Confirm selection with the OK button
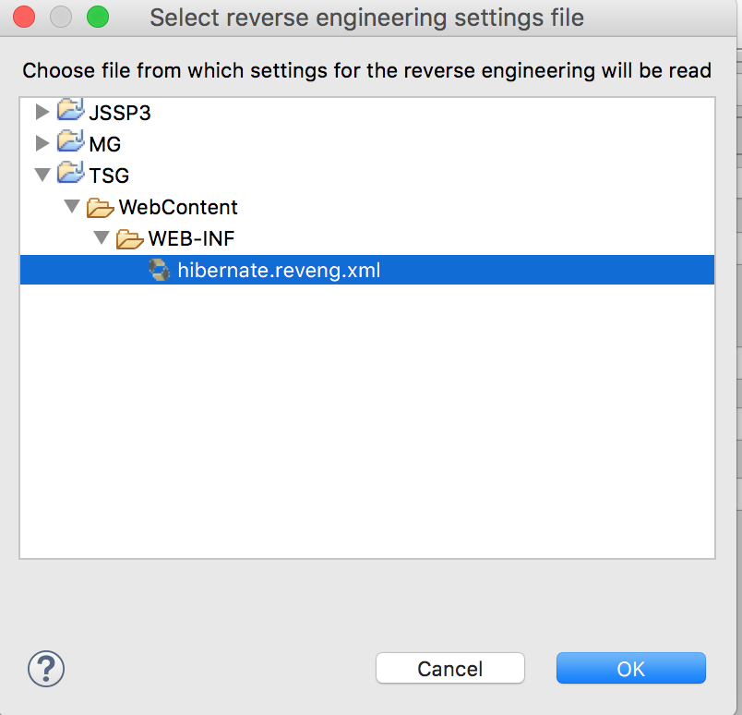Image resolution: width=742 pixels, height=715 pixels. click(x=631, y=668)
